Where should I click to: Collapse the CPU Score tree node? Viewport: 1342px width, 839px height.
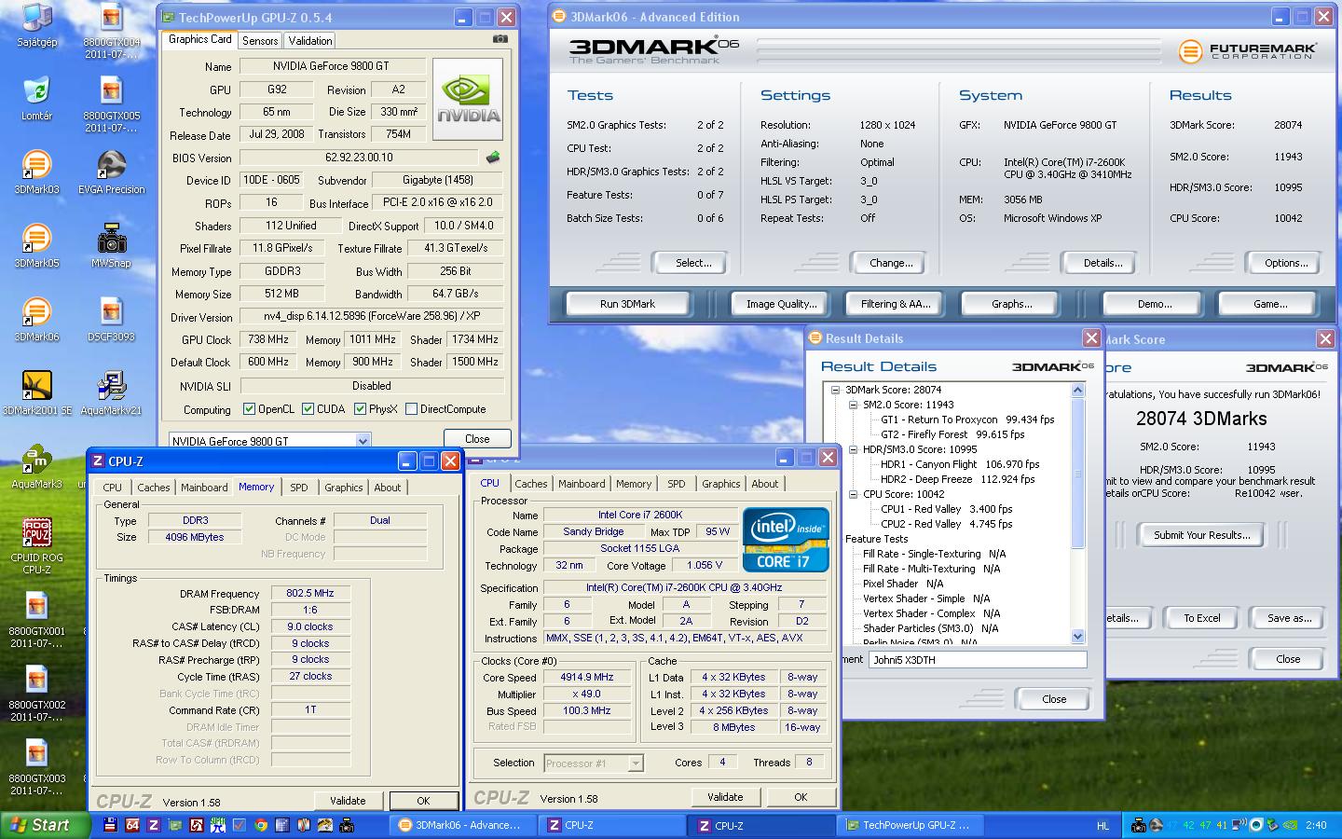point(853,494)
